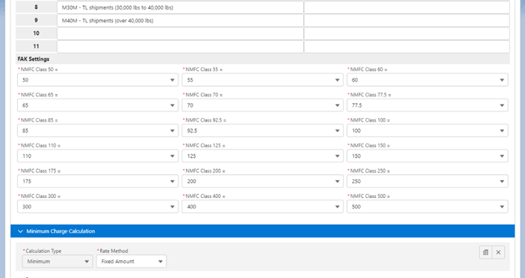Image resolution: width=525 pixels, height=278 pixels.
Task: Change the Calculation Type dropdown set to Minimum
Action: click(58, 262)
